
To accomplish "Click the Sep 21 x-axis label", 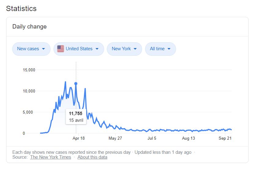I will tap(225, 138).
